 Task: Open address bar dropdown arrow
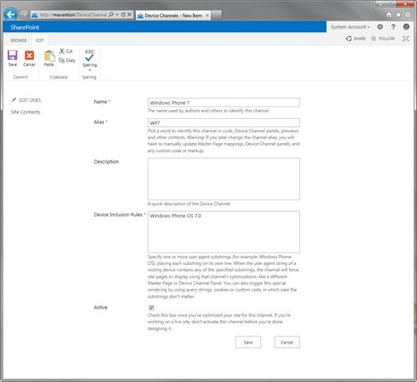pyautogui.click(x=117, y=14)
